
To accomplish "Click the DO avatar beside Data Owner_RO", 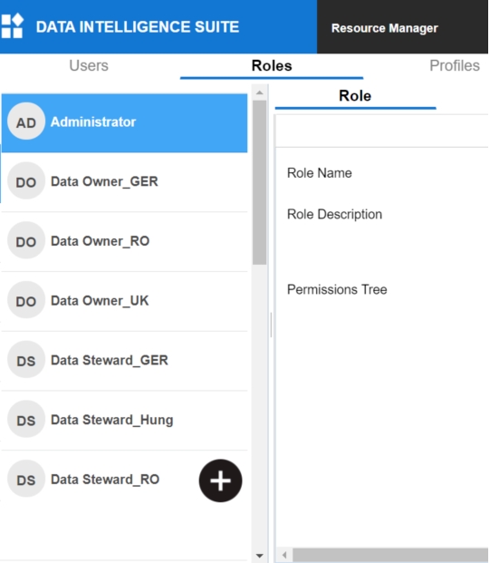I will 26,240.
